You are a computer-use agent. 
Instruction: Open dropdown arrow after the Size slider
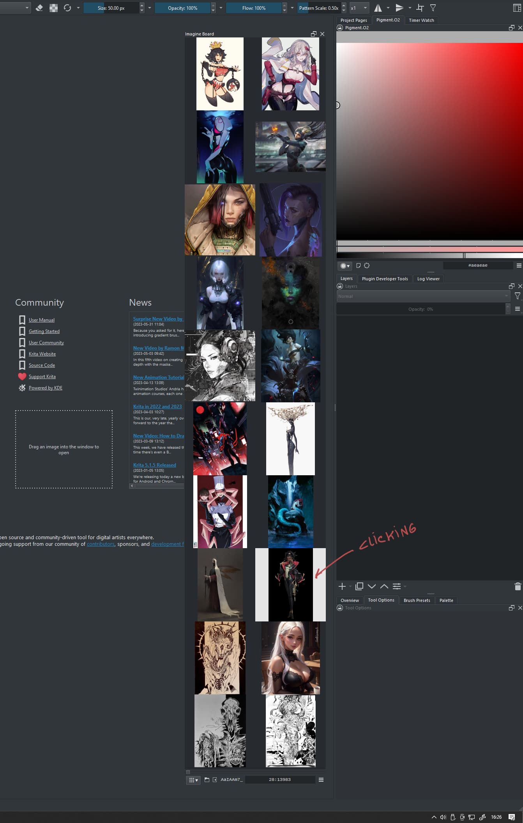pos(150,8)
